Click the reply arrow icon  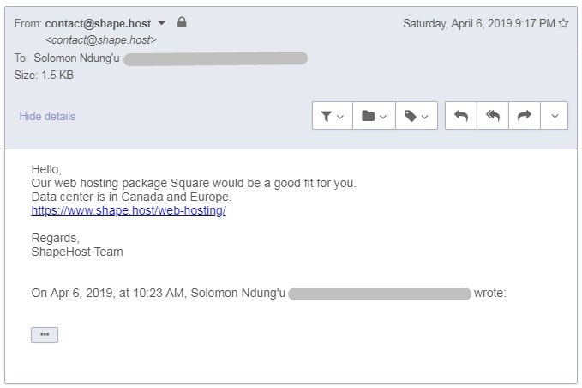[461, 116]
